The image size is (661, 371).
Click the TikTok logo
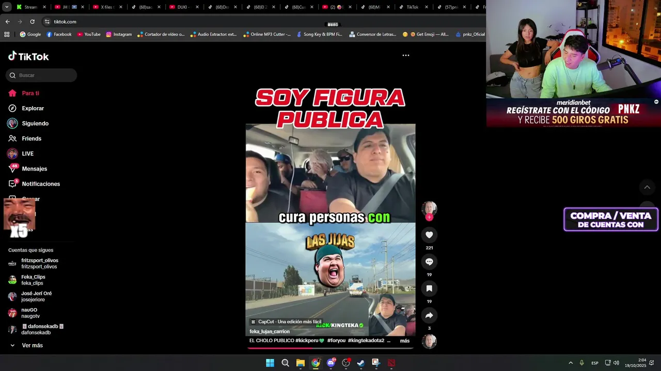tap(28, 56)
